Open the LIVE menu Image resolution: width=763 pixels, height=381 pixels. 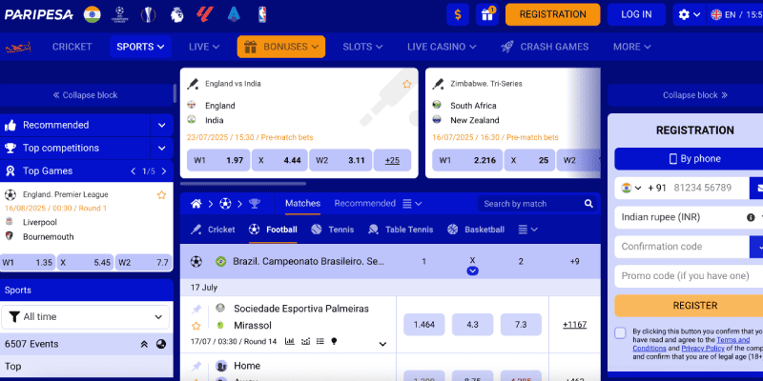[x=204, y=47]
